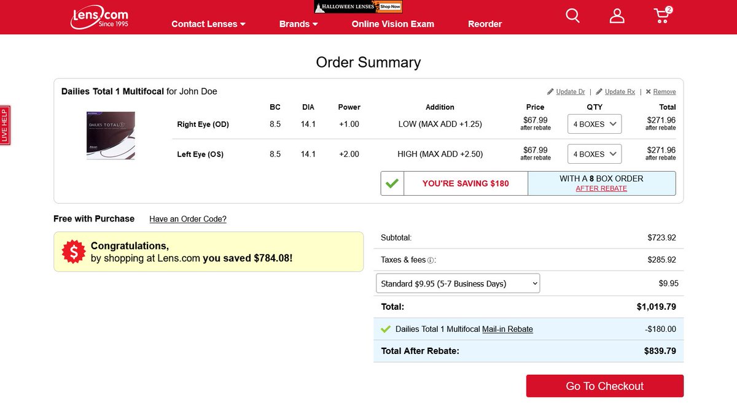Click the LIVE HELP side tab
Image resolution: width=737 pixels, height=411 pixels.
pyautogui.click(x=5, y=125)
